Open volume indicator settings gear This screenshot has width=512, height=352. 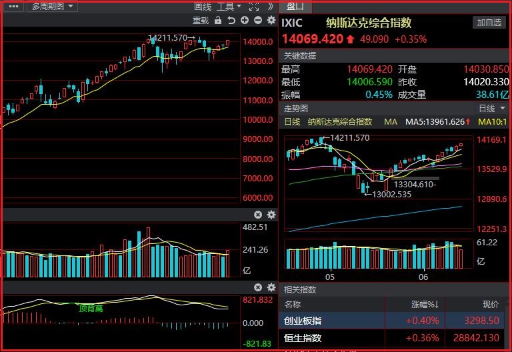coord(271,215)
